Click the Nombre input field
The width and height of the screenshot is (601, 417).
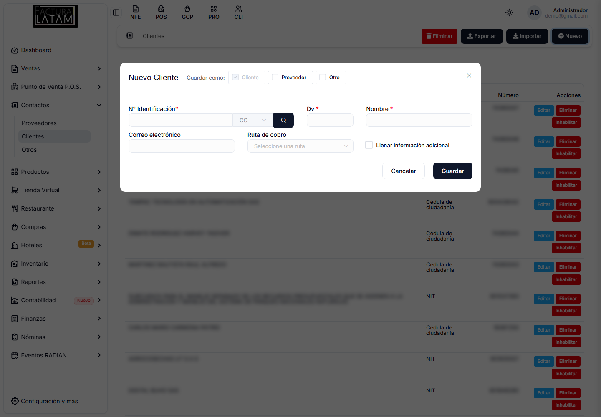(419, 120)
